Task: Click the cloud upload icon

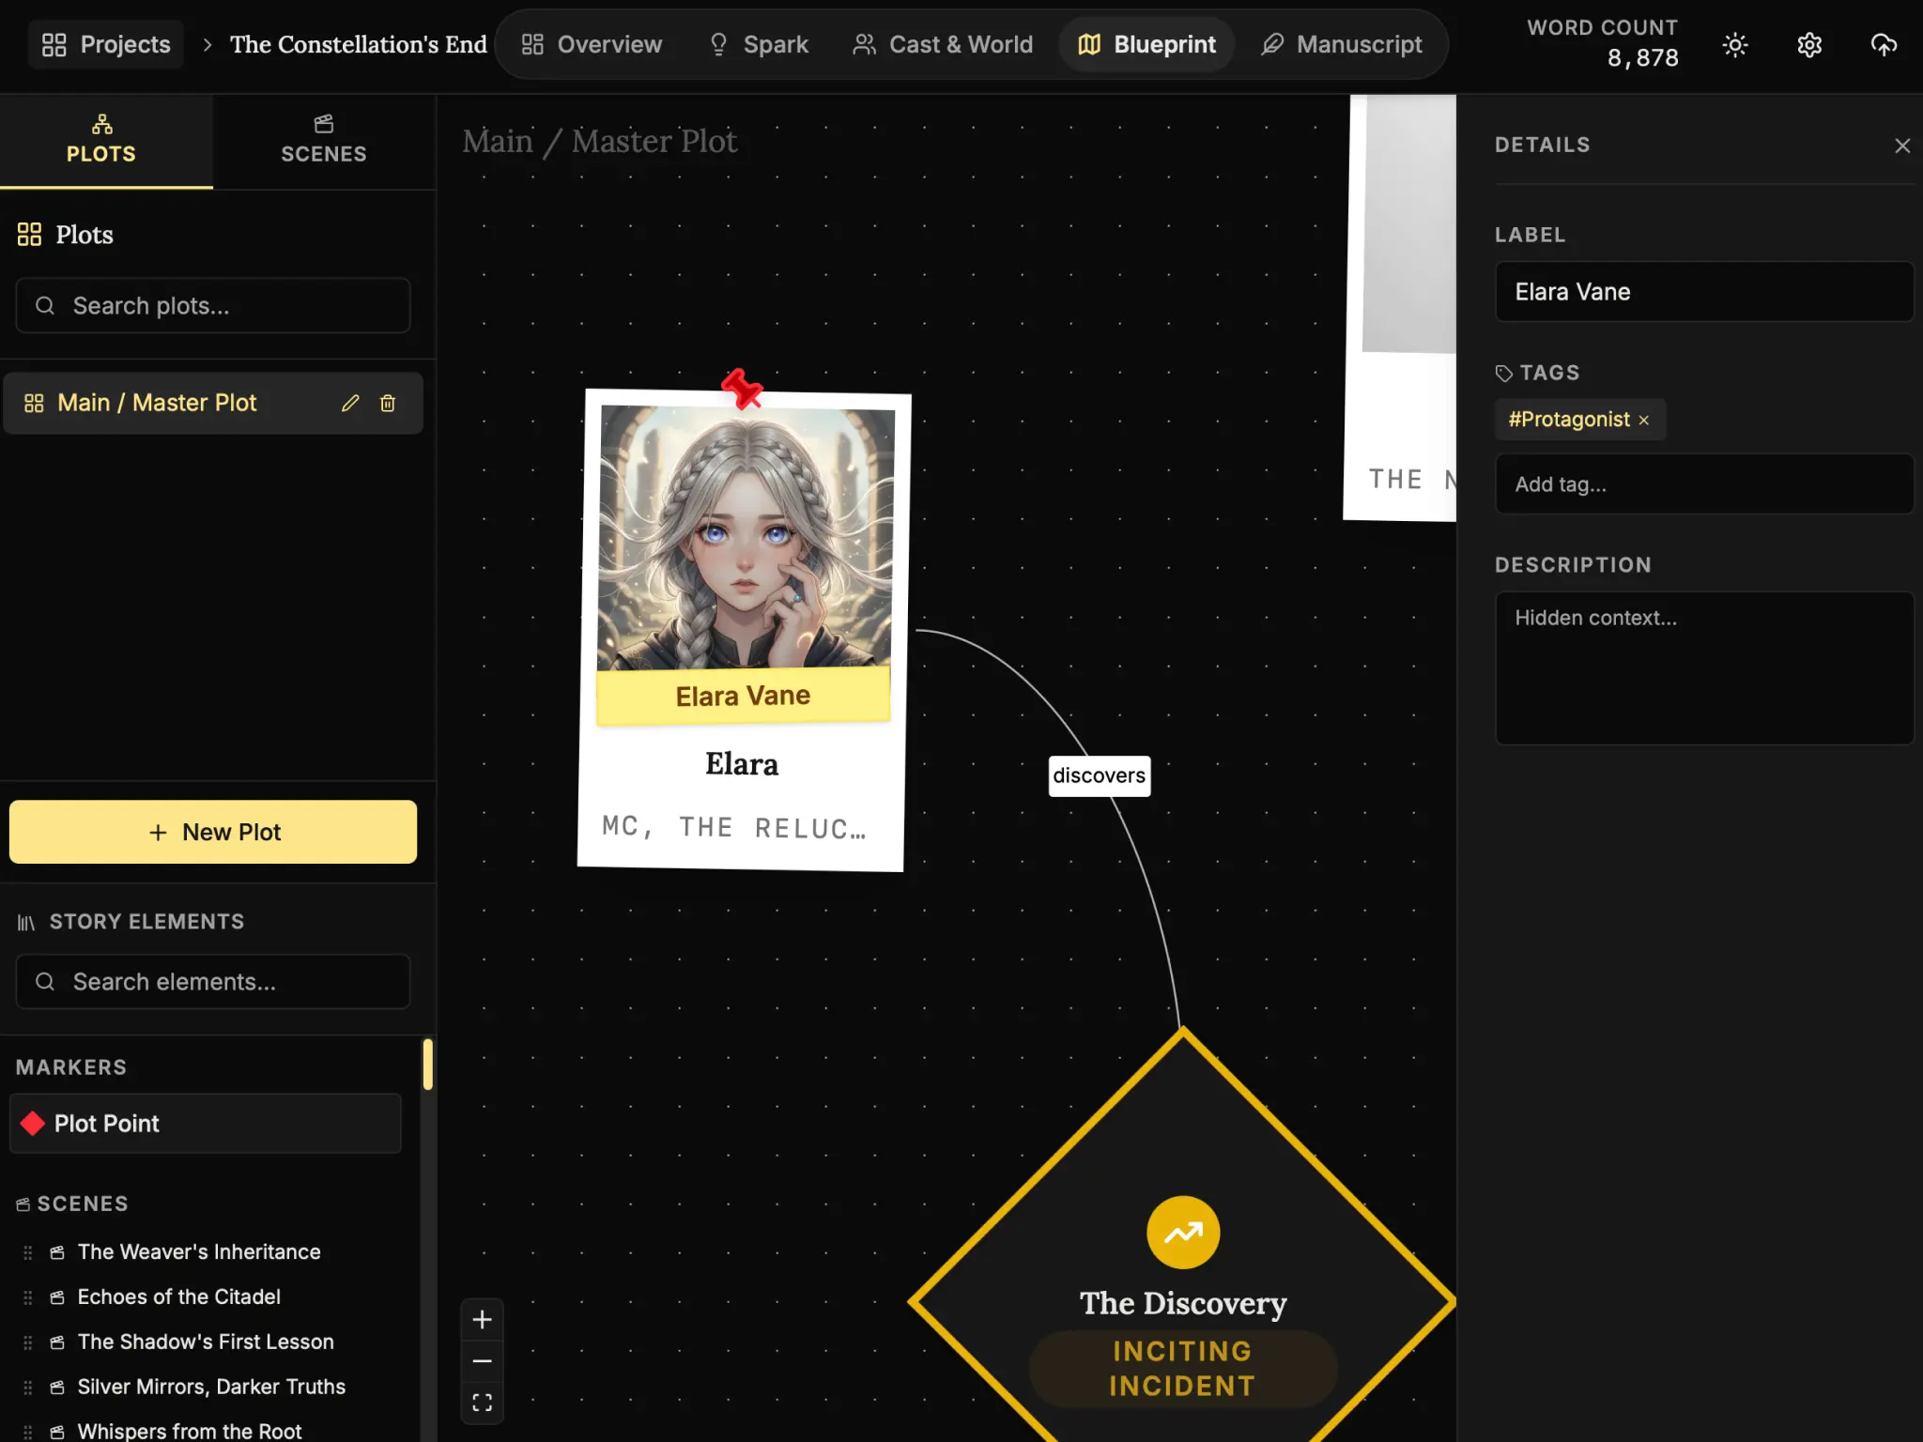Action: point(1884,45)
